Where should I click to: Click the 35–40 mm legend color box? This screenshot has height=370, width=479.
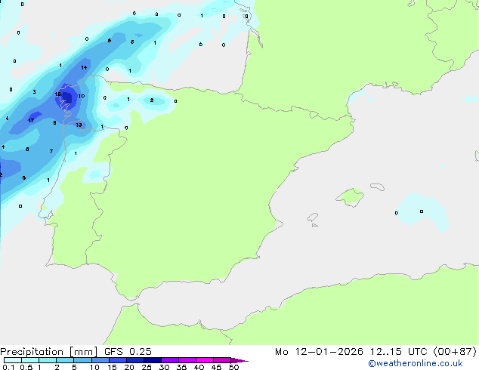coord(187,360)
